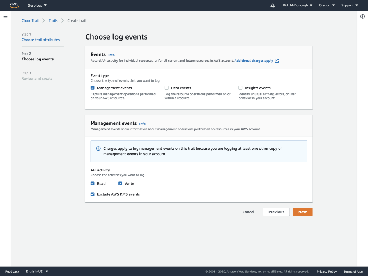The height and width of the screenshot is (276, 368).
Task: Click the AWS home logo
Action: click(14, 5)
